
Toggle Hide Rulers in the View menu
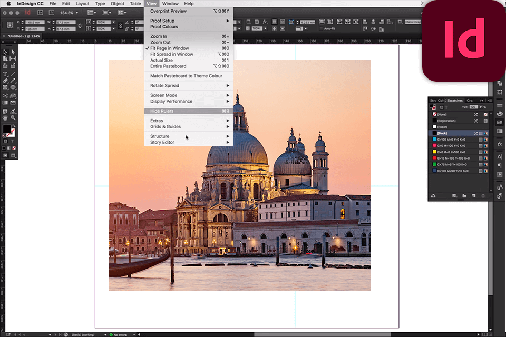coord(162,111)
